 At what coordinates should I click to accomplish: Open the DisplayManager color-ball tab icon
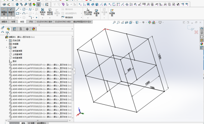click(x=34, y=29)
